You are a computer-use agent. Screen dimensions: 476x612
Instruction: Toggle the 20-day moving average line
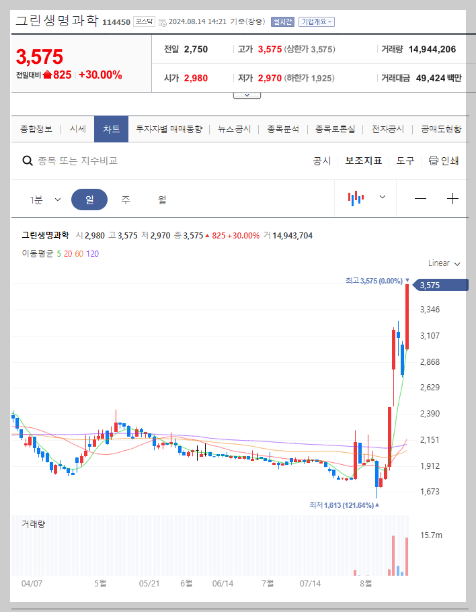(x=67, y=254)
